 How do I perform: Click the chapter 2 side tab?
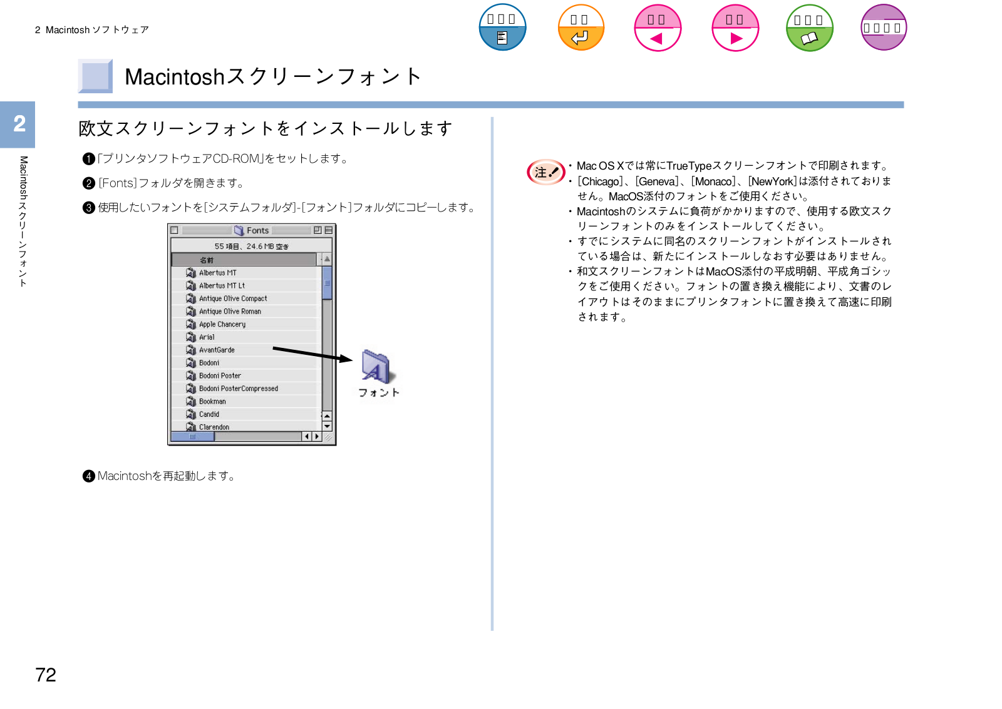point(18,124)
